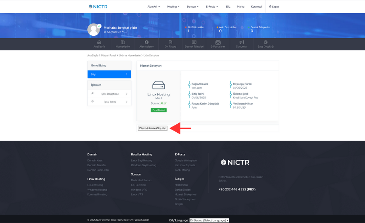
Task: Open Co-Location footer link
Action: click(x=138, y=185)
